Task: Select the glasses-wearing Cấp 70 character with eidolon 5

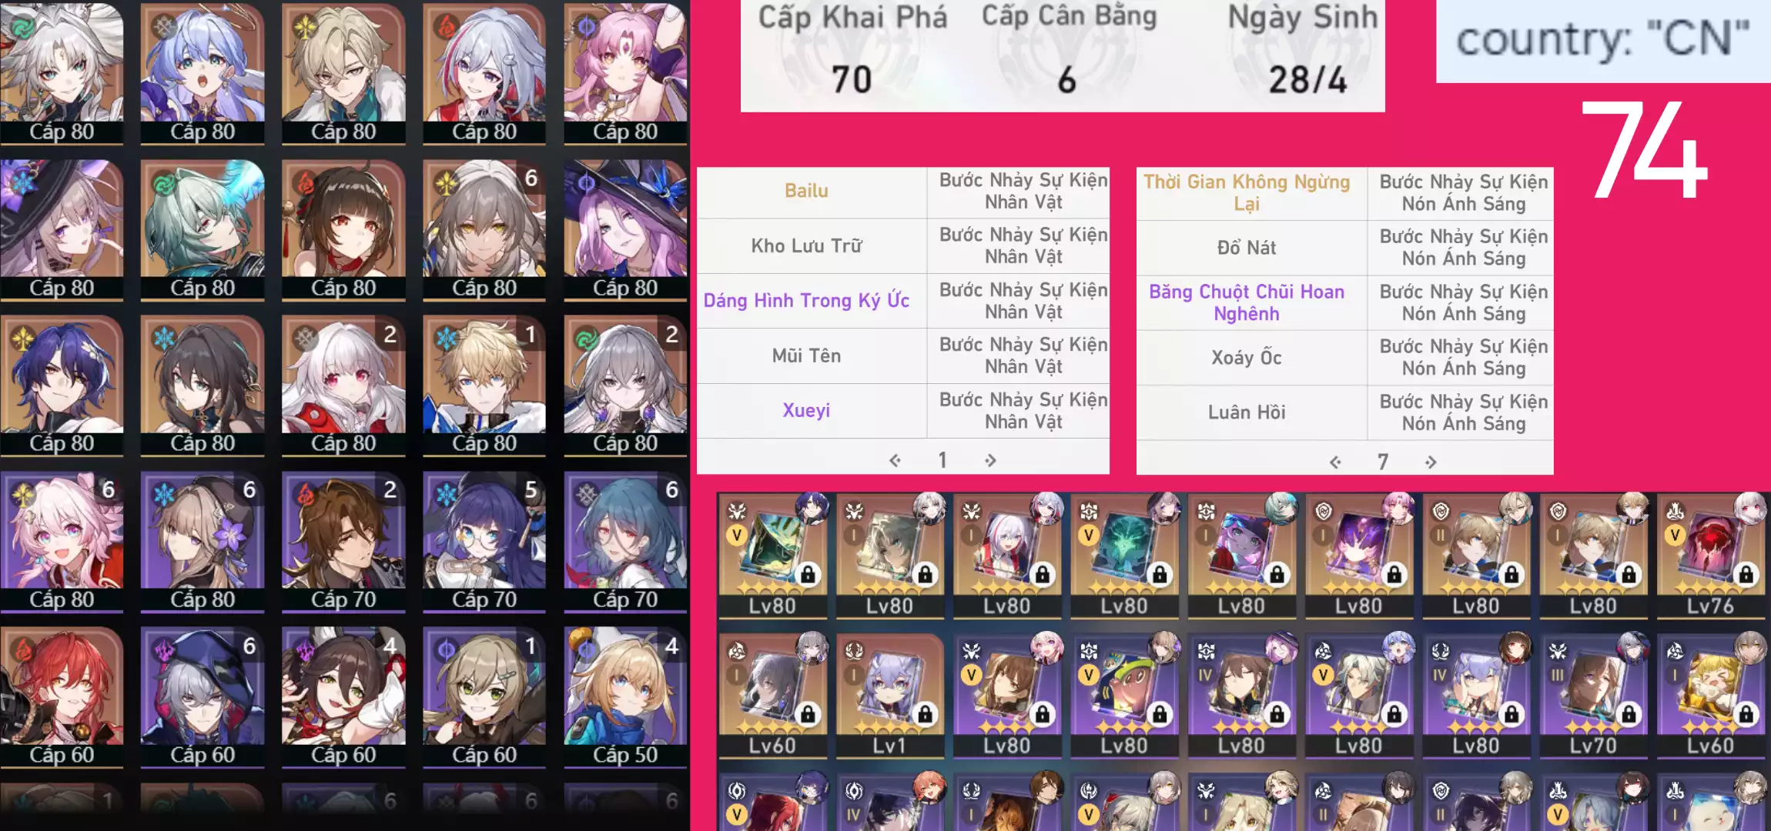Action: tap(484, 542)
